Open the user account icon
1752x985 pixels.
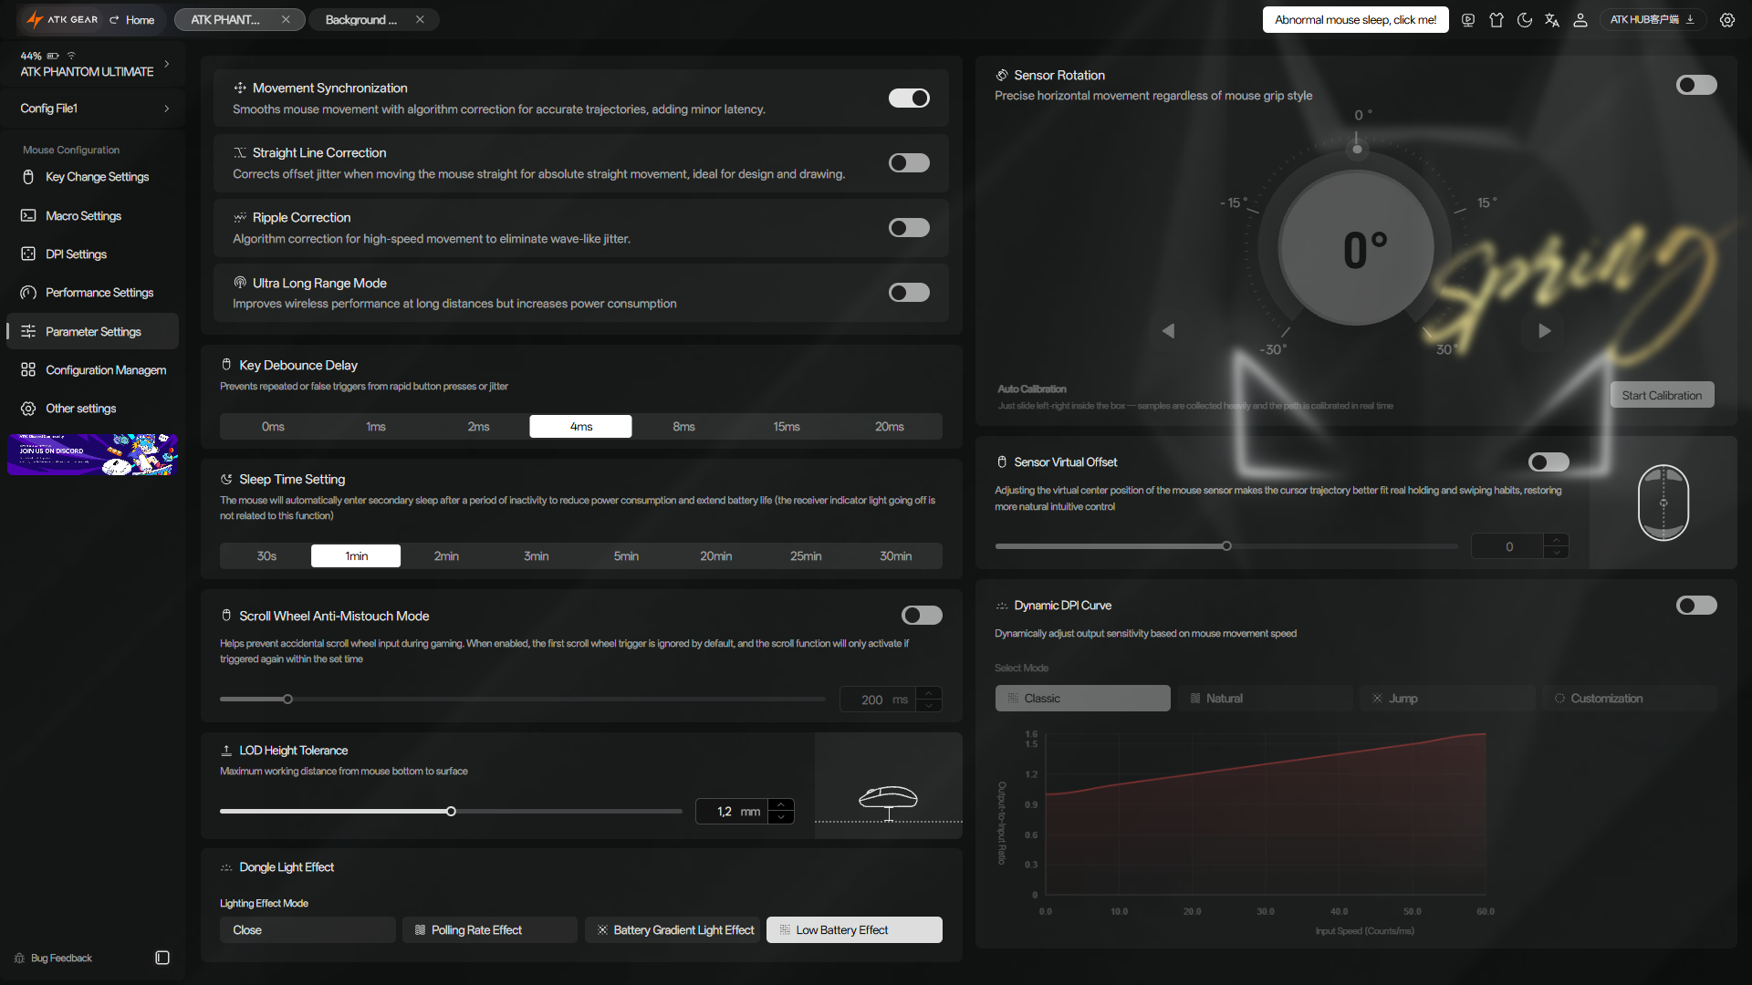pos(1580,20)
